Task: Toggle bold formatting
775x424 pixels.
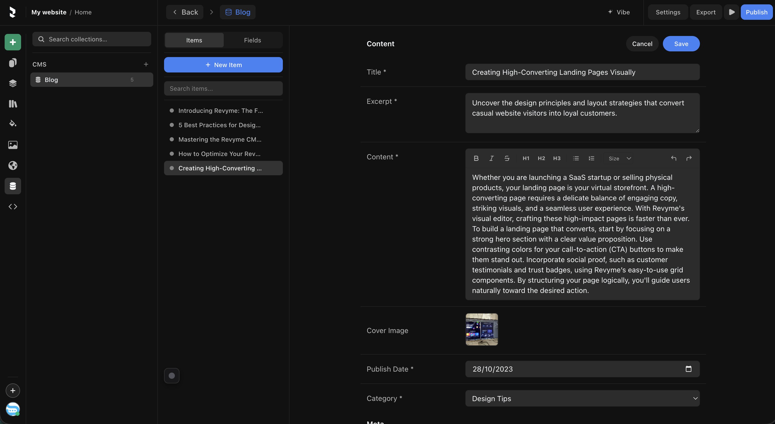Action: [476, 159]
